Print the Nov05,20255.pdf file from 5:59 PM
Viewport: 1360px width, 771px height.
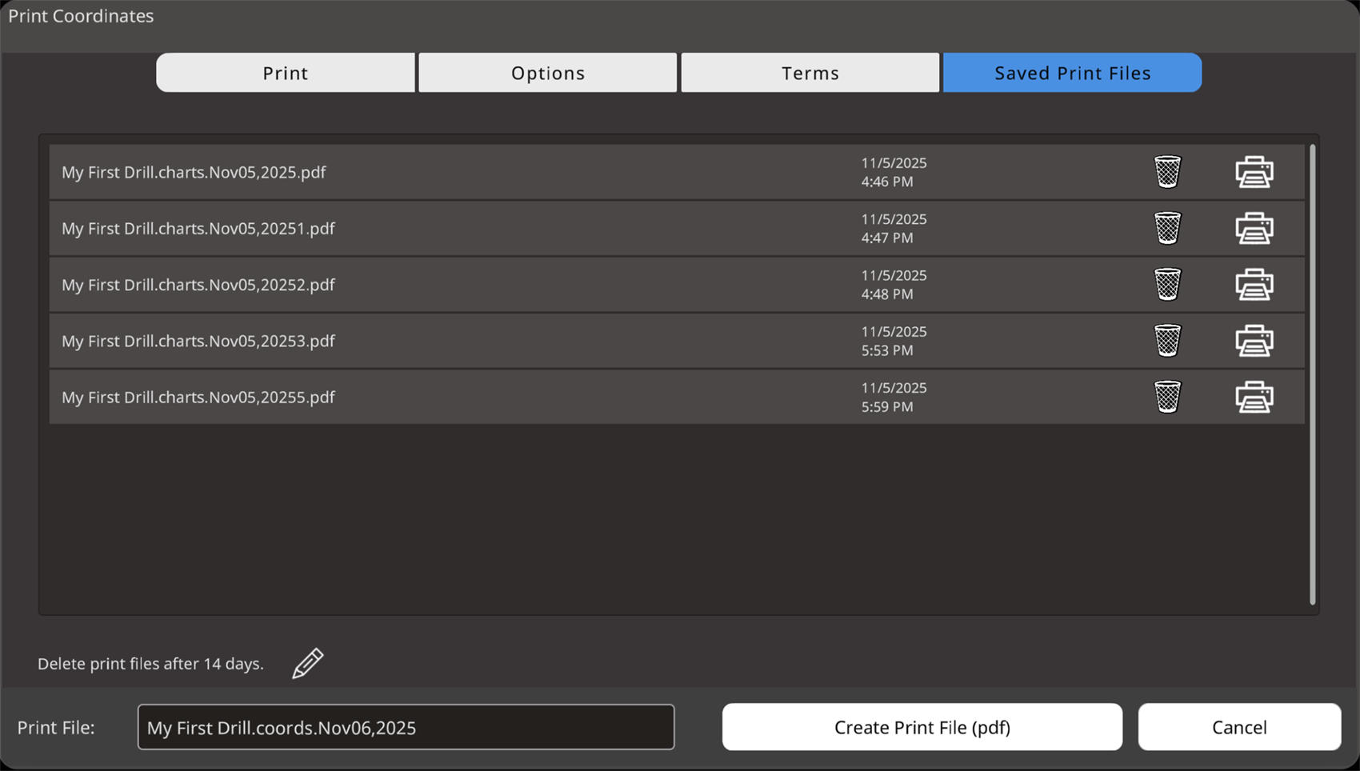(x=1254, y=397)
